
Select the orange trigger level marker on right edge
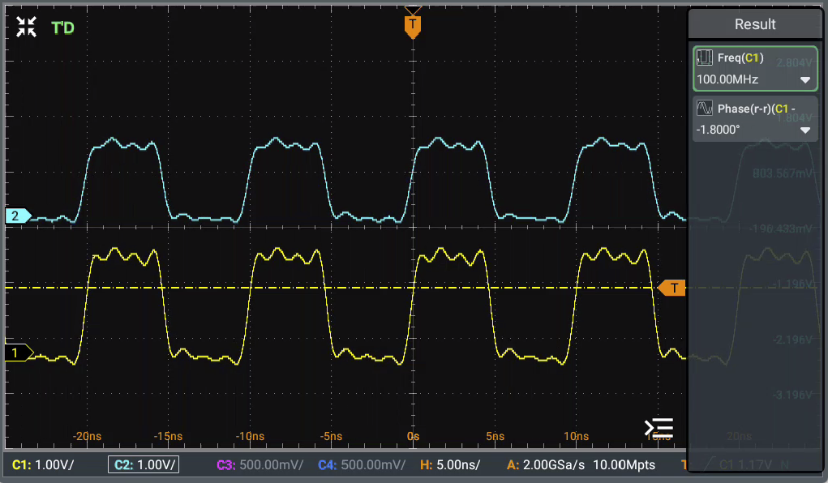point(671,288)
